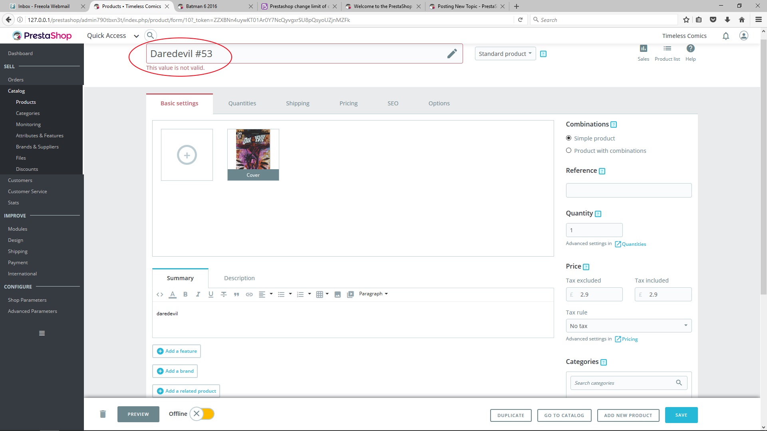Viewport: 767px width, 431px height.
Task: Expand the No tax rule dropdown
Action: pos(628,326)
